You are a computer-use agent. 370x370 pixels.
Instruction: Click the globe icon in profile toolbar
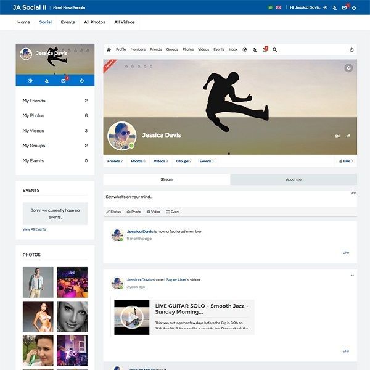click(x=245, y=49)
